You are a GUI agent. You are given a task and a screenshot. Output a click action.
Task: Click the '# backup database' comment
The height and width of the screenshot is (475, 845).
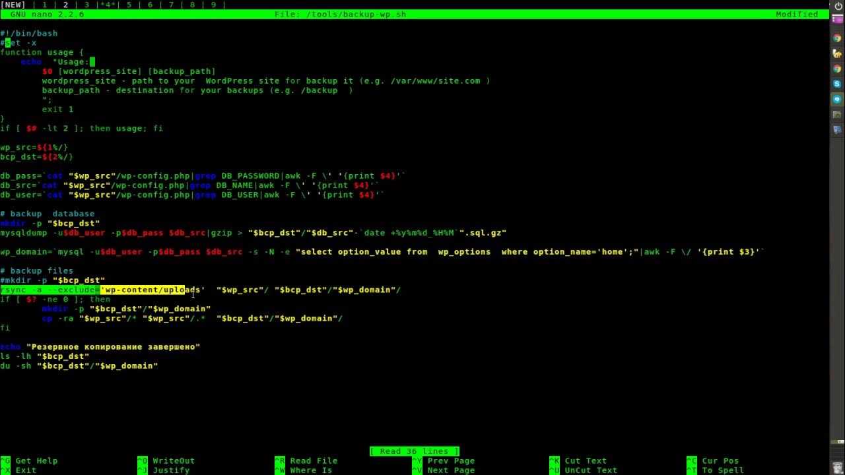pyautogui.click(x=48, y=214)
